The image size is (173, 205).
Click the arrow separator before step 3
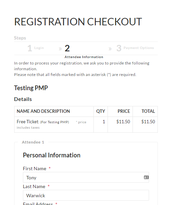coord(110,49)
